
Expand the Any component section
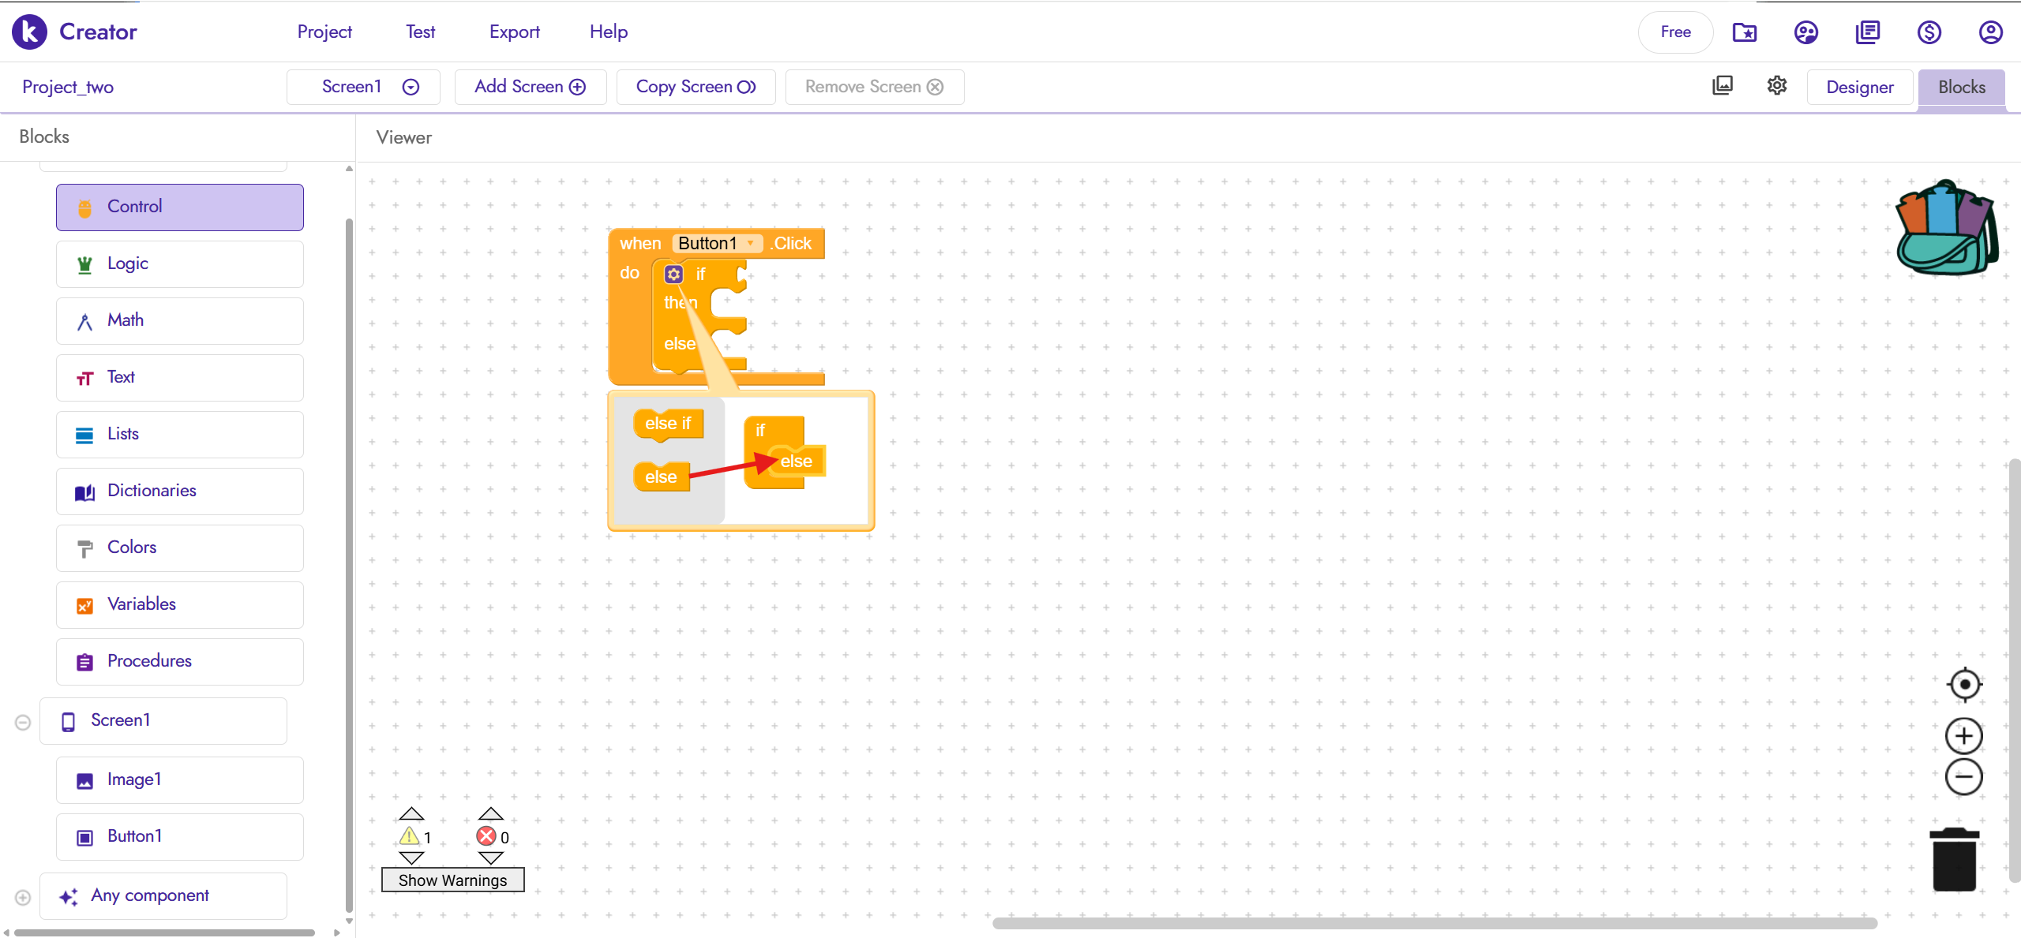[x=23, y=897]
